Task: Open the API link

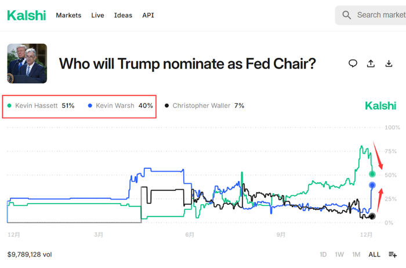Action: 148,15
